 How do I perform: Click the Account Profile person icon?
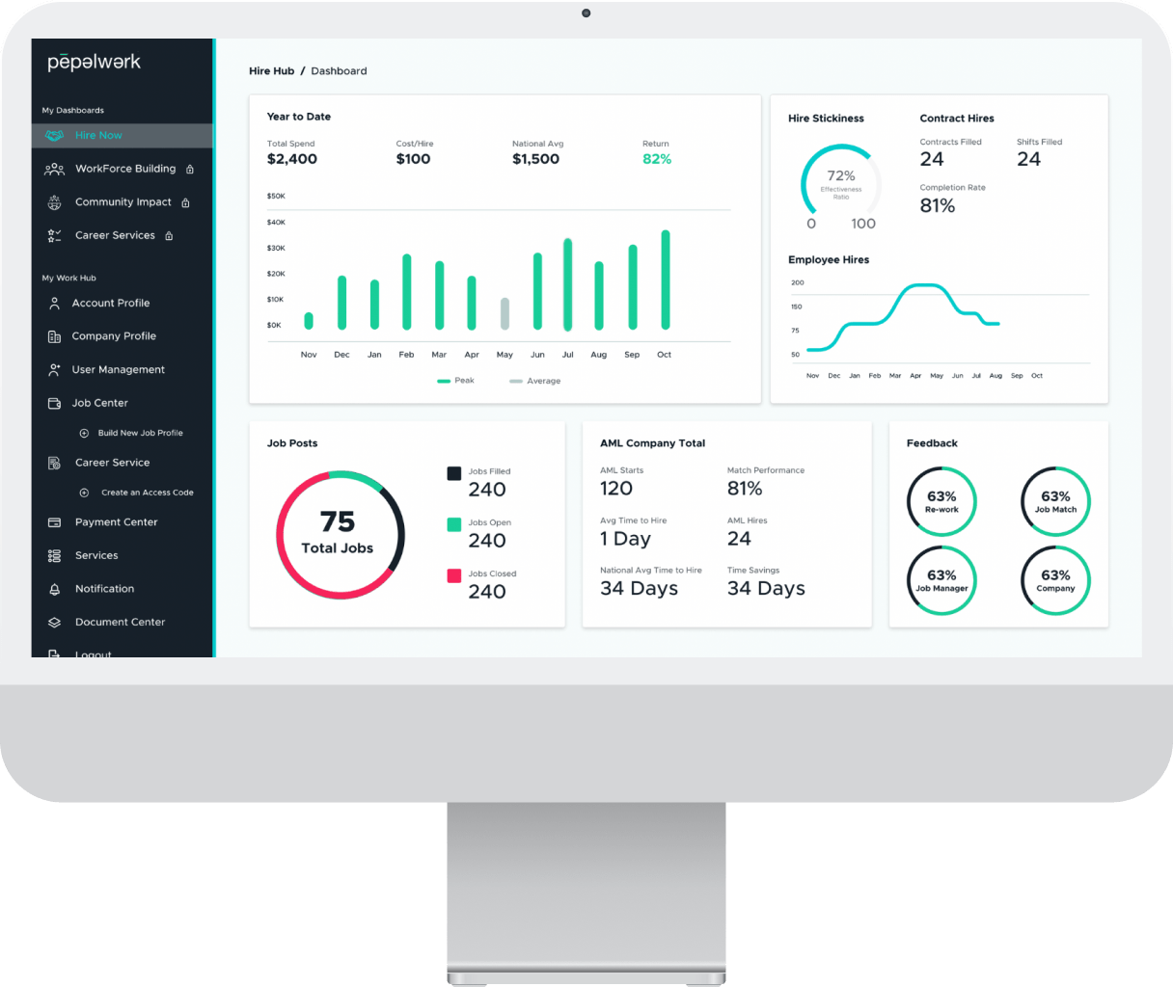[55, 304]
